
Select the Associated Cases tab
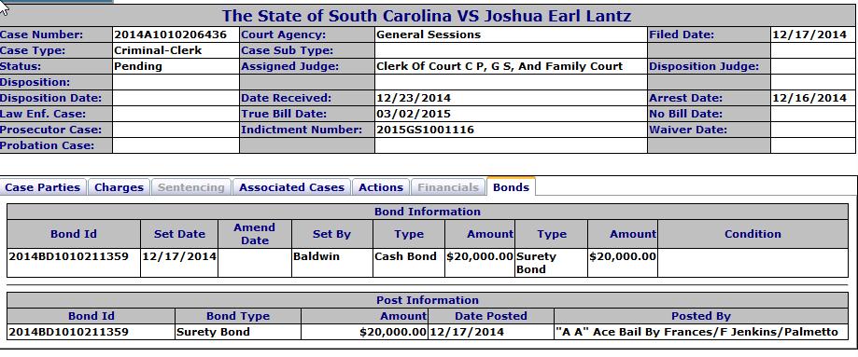[x=291, y=187]
